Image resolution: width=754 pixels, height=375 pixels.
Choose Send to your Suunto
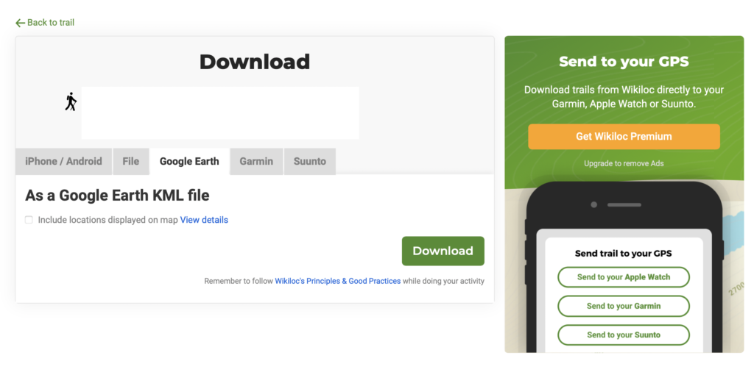624,335
